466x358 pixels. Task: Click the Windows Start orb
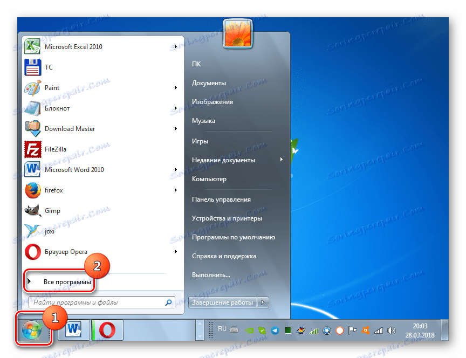[32, 331]
